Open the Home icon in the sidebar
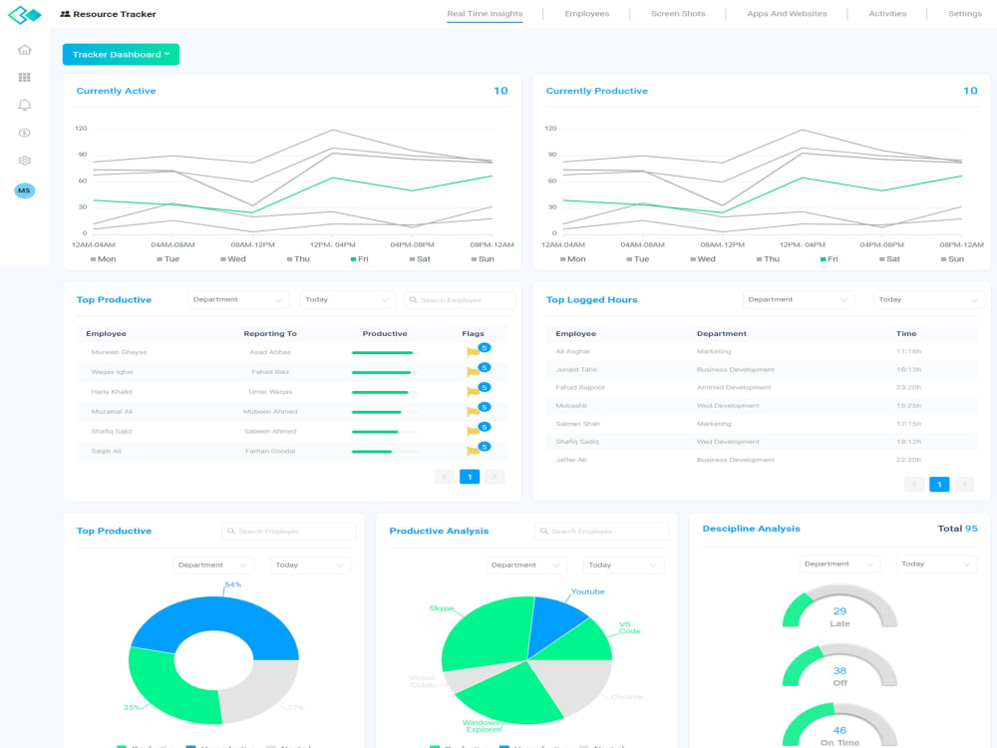This screenshot has height=748, width=997. (24, 48)
